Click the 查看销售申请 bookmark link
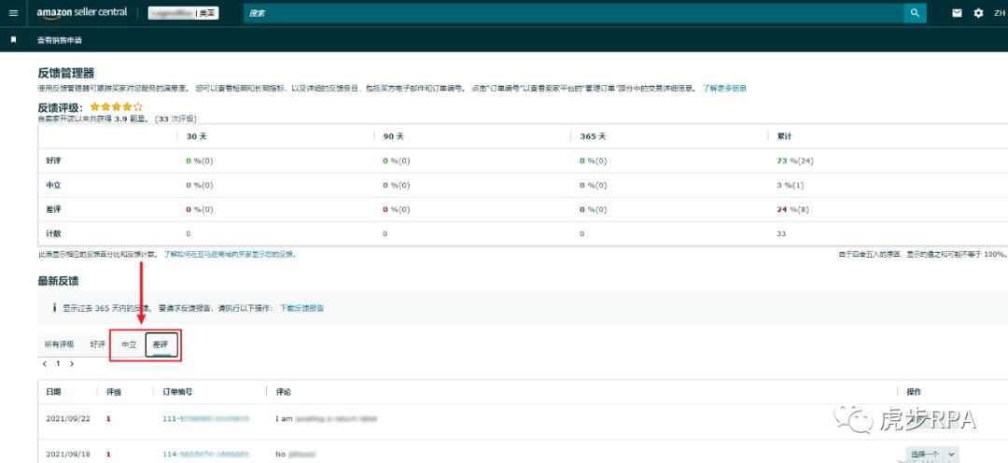 59,40
